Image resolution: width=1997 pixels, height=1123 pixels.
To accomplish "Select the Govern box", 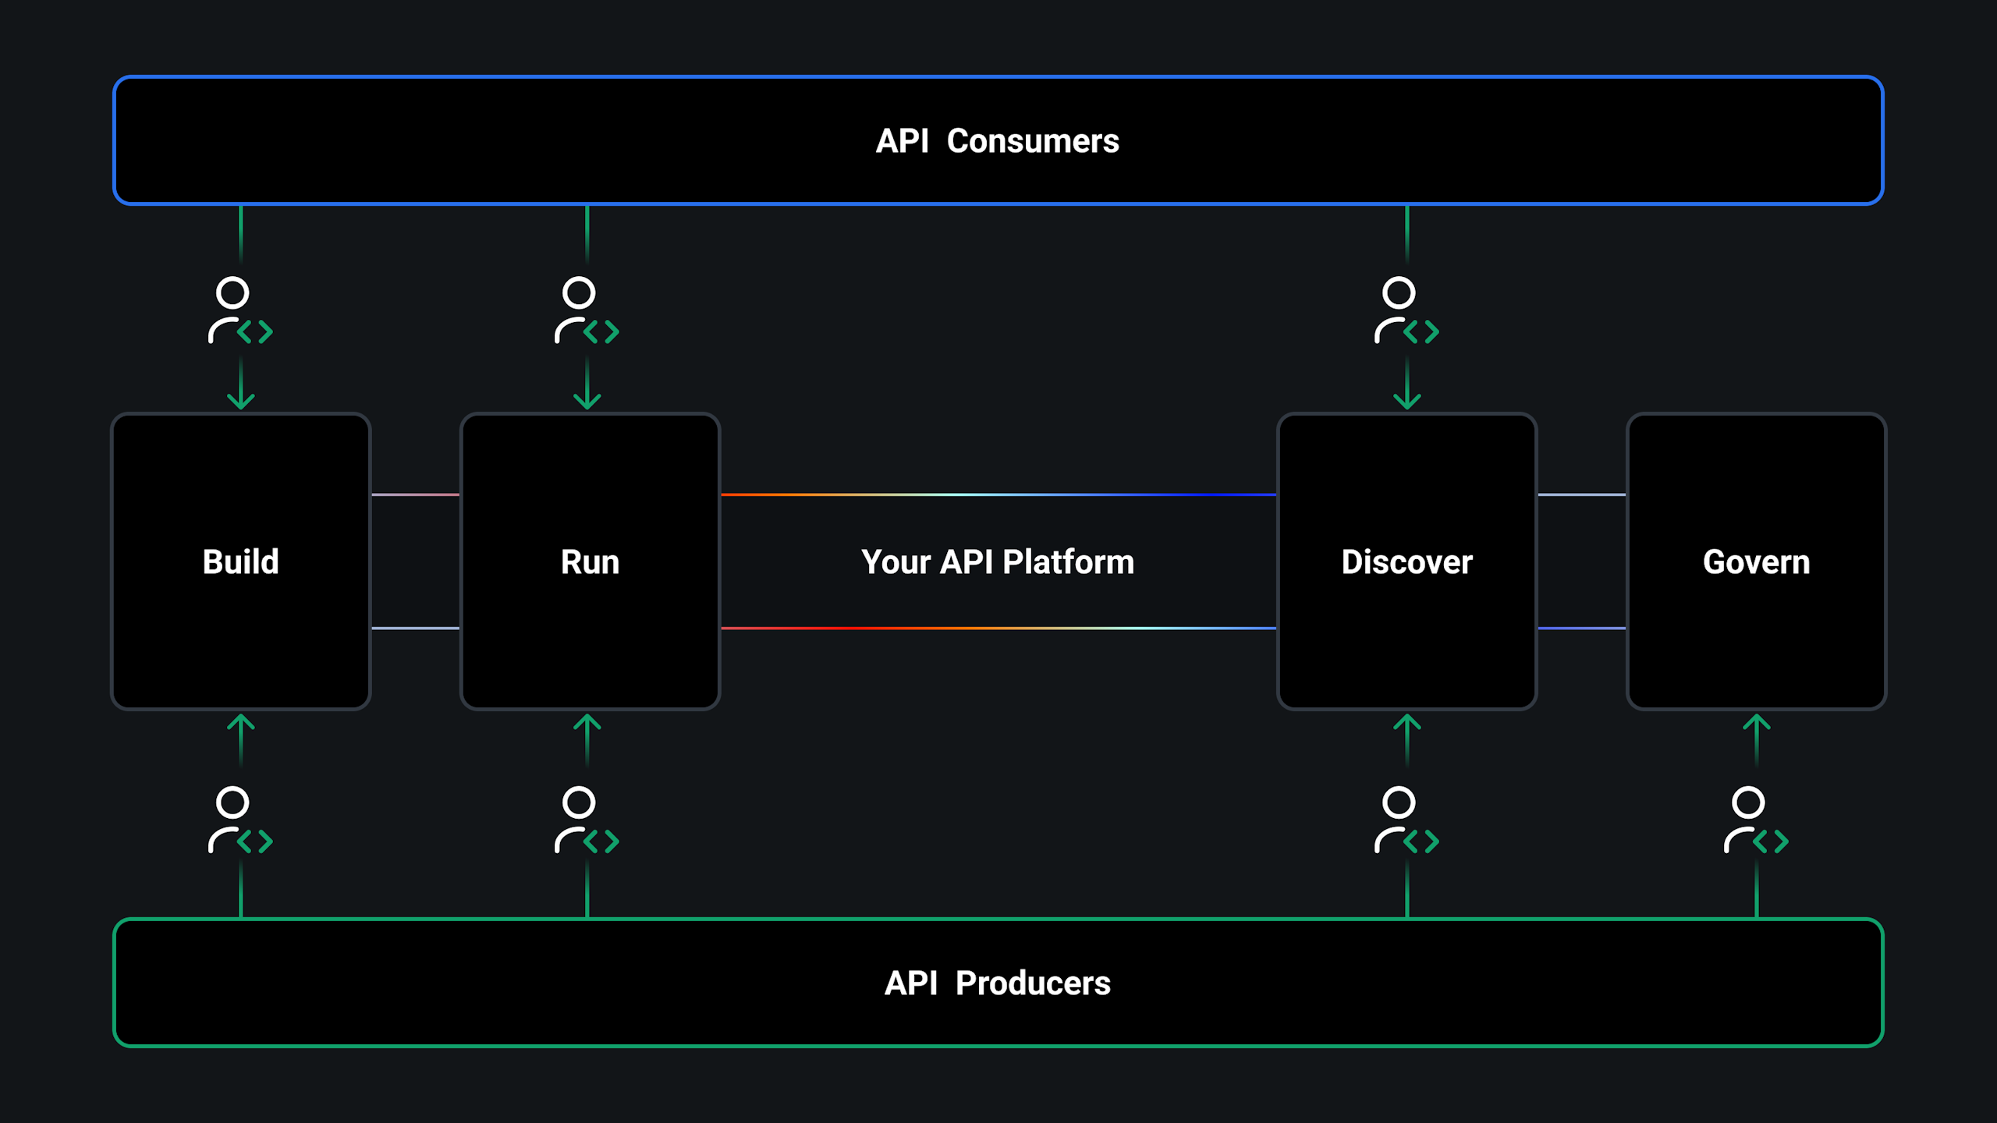I will pyautogui.click(x=1756, y=561).
